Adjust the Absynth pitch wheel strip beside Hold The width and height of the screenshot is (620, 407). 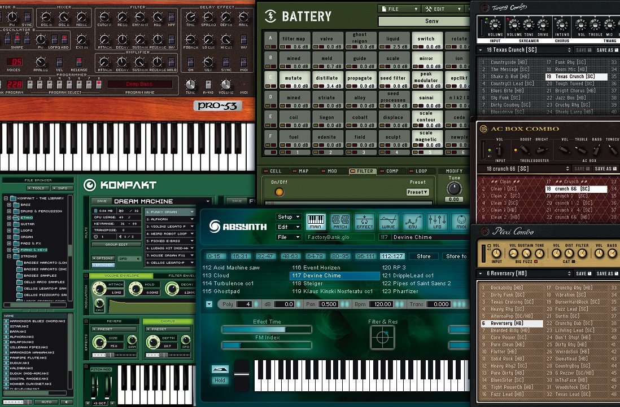(241, 374)
